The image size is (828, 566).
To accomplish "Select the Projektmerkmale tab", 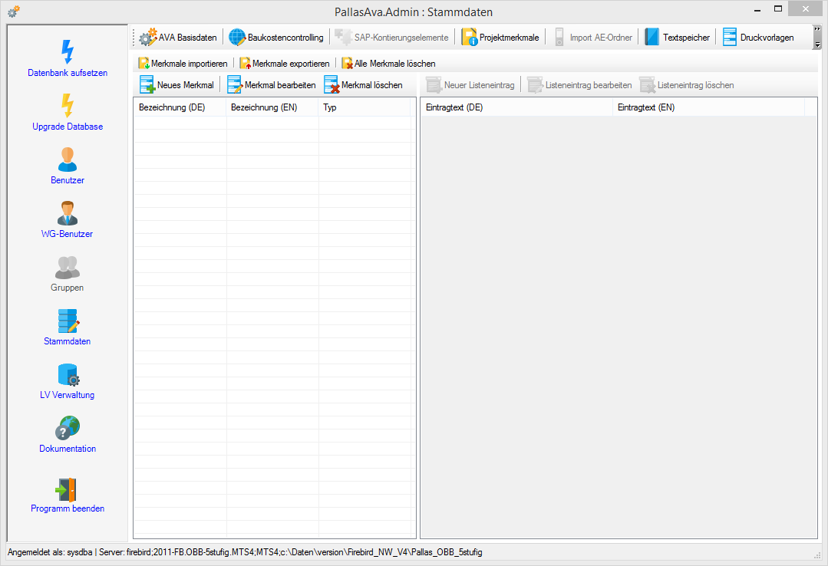I will 500,38.
